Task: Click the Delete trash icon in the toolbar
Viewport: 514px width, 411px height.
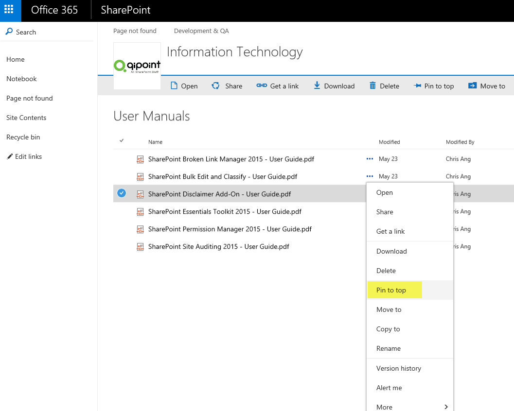Action: coord(372,86)
